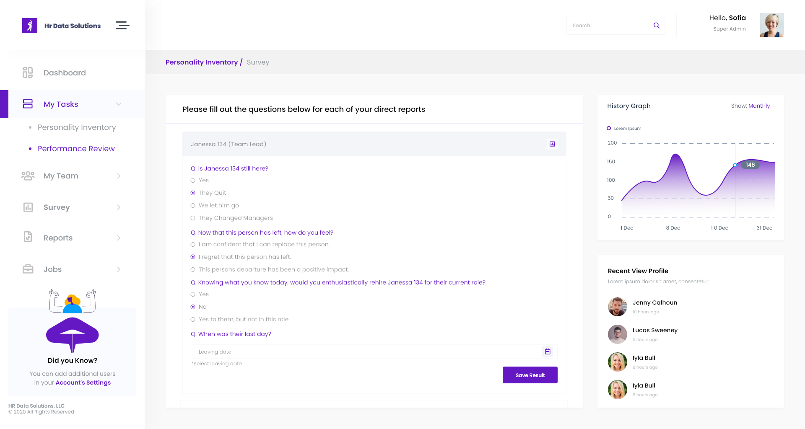Viewport: 805px width, 429px height.
Task: Collapse the My Tasks section chevron
Action: (119, 104)
